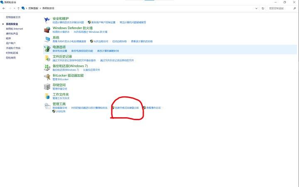Click the control panel icon in address bar
299x187 pixels.
pos(23,8)
